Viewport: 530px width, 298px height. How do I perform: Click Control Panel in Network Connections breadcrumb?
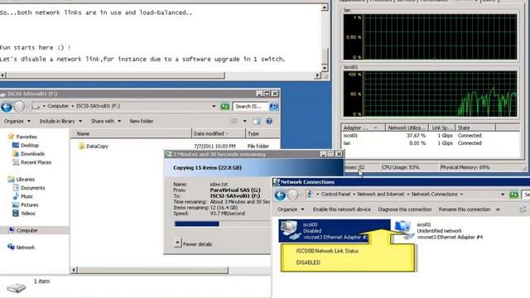tap(335, 195)
